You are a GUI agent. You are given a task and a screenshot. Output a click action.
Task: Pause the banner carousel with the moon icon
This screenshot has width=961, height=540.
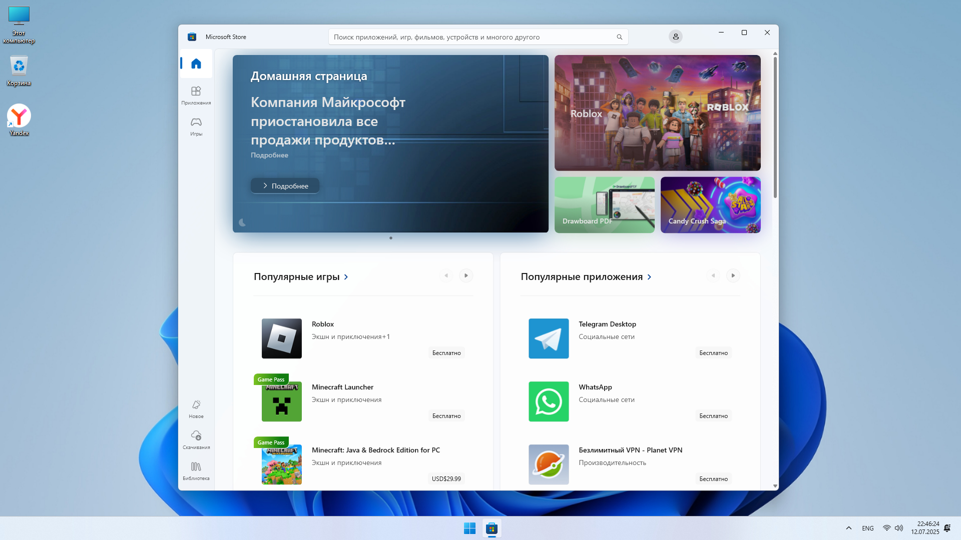coord(242,222)
